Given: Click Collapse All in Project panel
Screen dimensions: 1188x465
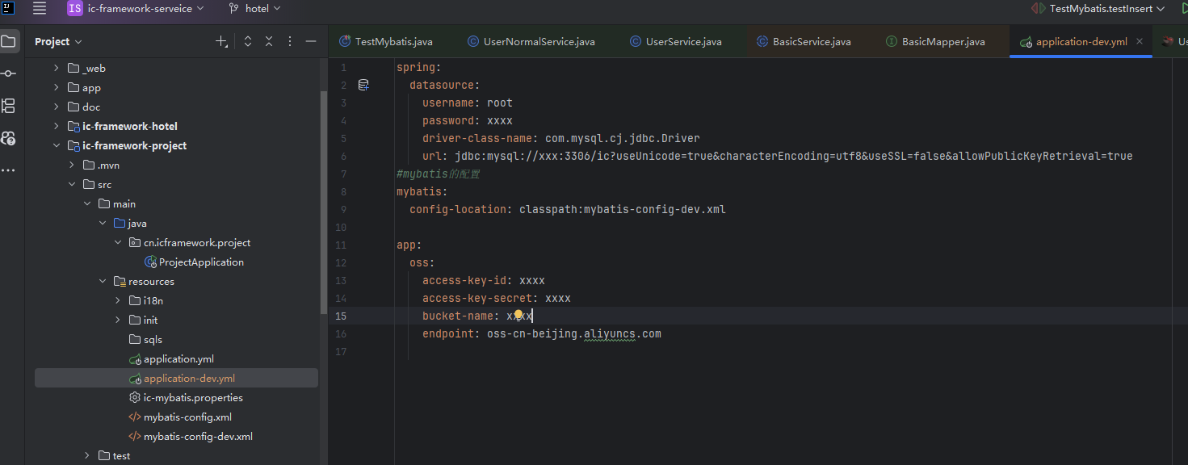Looking at the screenshot, I should (269, 41).
